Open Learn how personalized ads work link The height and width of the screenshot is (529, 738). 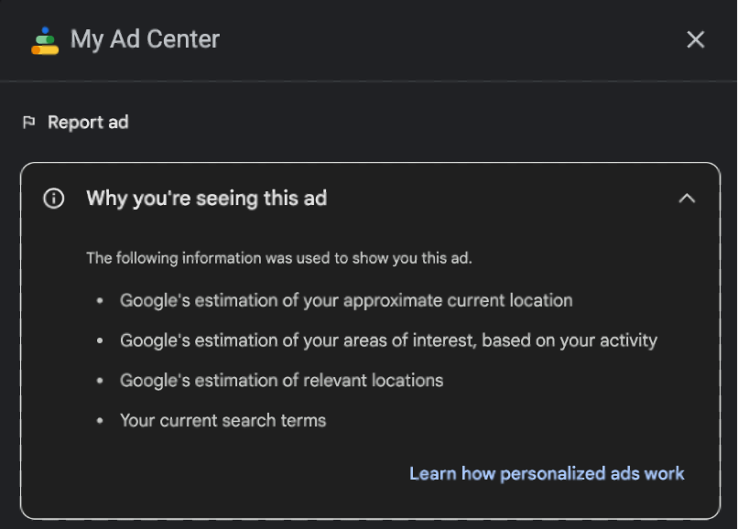point(547,473)
